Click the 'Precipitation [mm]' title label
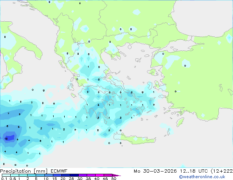 [x=24, y=171]
